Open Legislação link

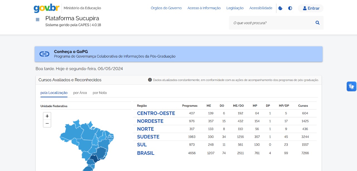click(235, 8)
